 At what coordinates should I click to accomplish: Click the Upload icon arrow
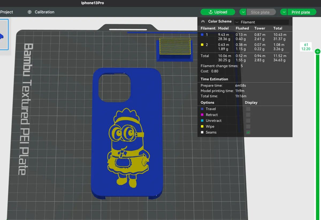pos(211,12)
